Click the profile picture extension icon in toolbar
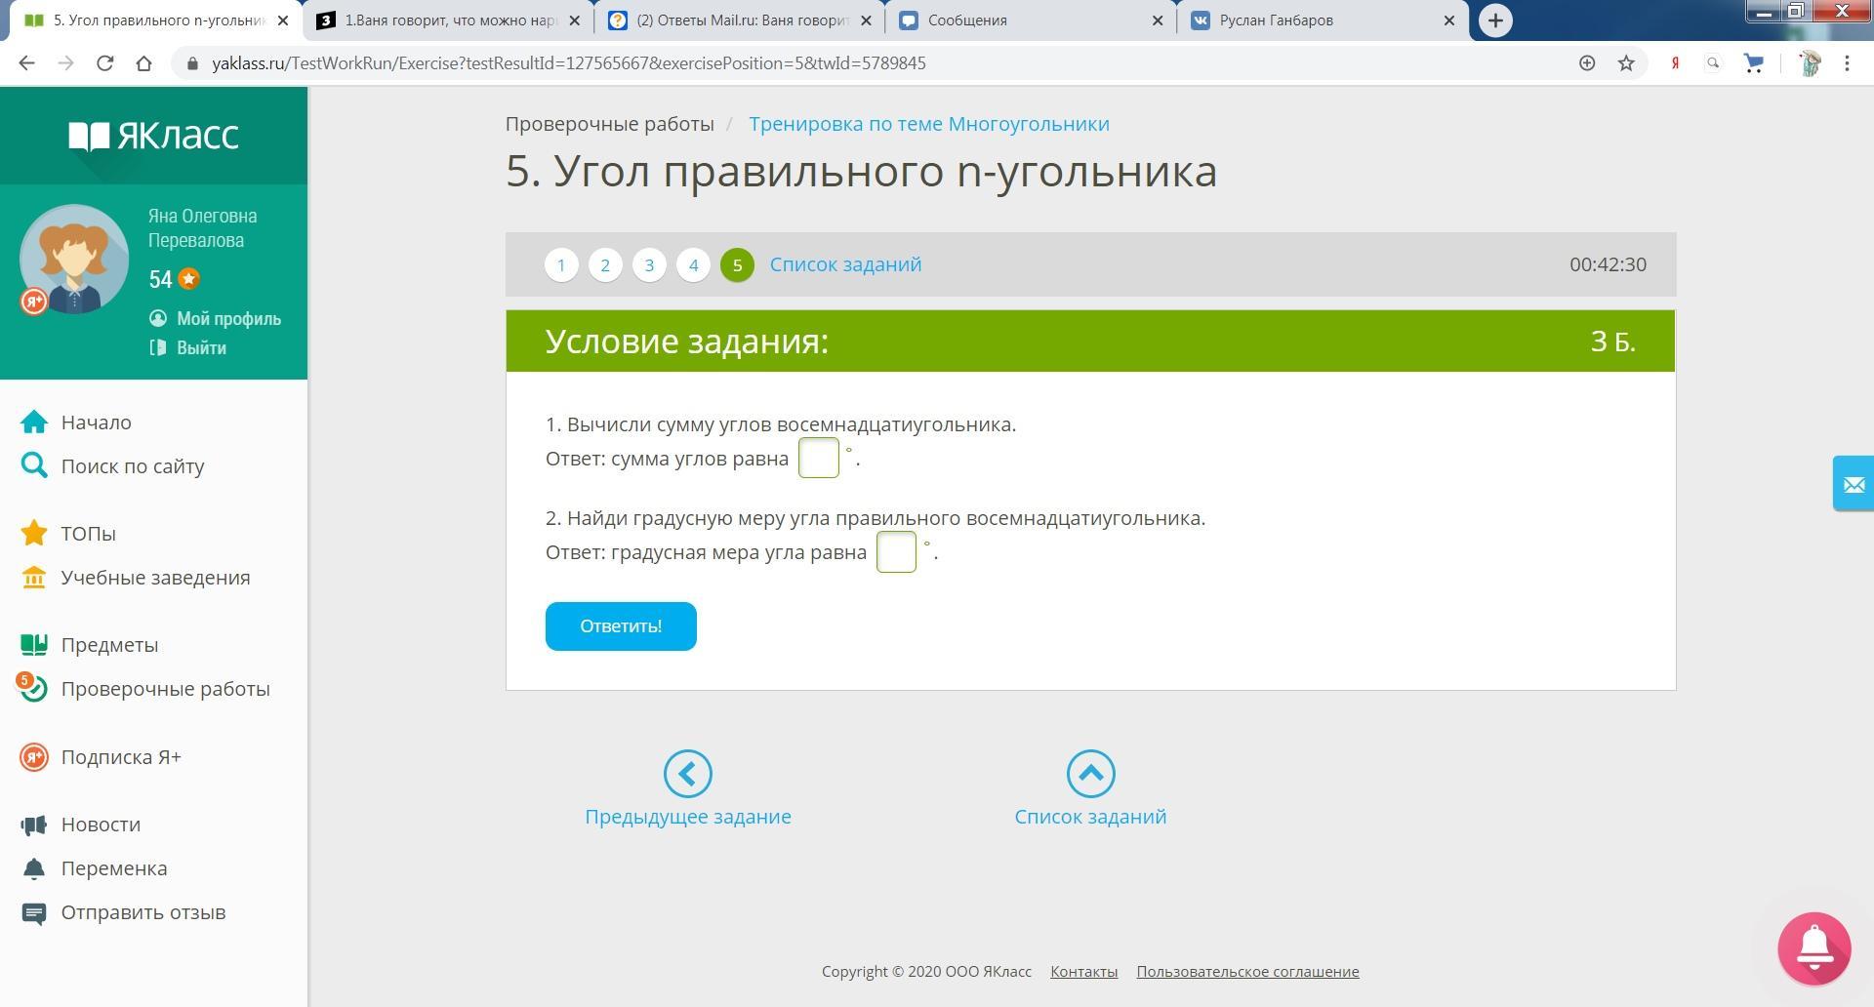This screenshot has width=1874, height=1007. tap(1810, 63)
